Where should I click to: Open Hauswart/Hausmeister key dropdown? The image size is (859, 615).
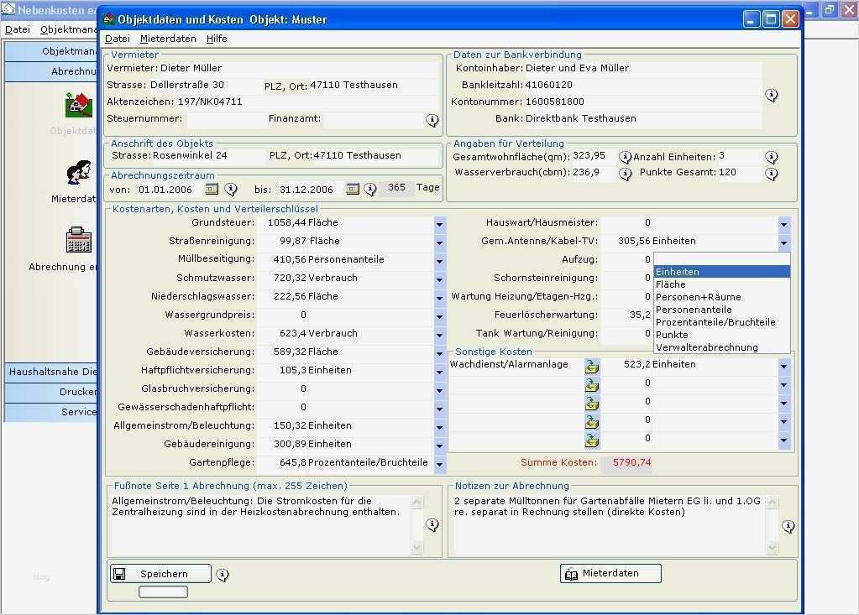[784, 224]
